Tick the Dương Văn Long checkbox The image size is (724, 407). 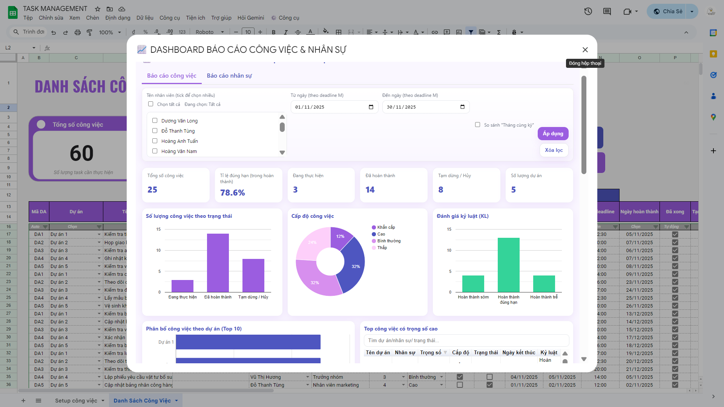click(155, 121)
